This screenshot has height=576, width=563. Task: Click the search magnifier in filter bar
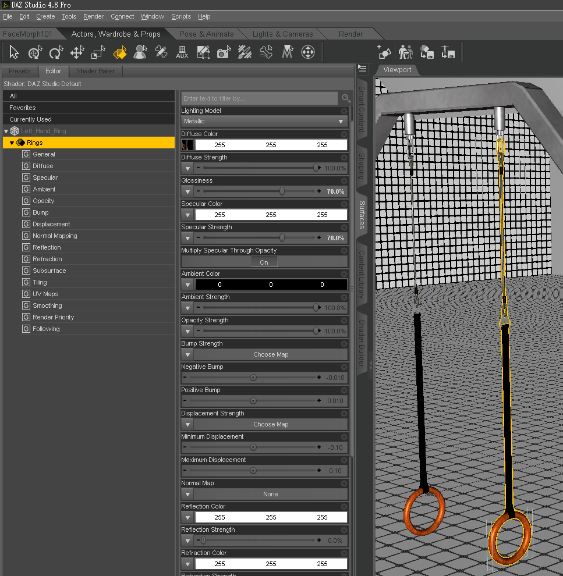[x=346, y=98]
